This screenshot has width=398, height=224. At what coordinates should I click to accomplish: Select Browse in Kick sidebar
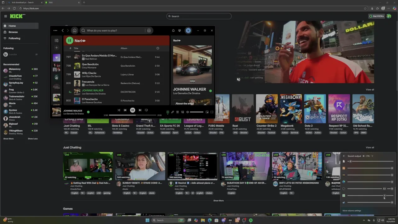click(x=20, y=32)
